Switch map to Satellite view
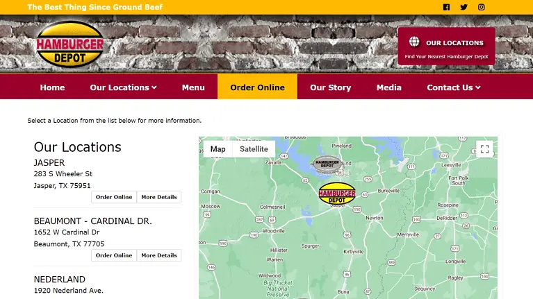Viewport: 533px width, 299px height. coord(254,149)
